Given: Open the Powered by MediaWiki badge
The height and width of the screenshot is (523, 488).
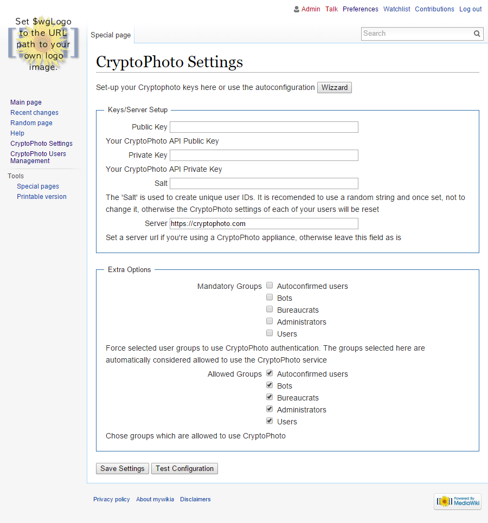Looking at the screenshot, I should 458,501.
